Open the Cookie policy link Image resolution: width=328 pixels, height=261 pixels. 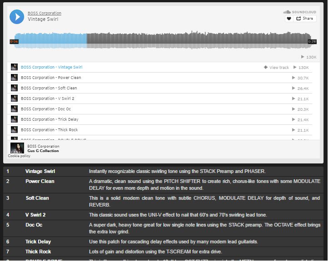click(x=19, y=156)
